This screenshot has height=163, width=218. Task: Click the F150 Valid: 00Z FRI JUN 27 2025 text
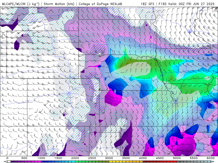click(186, 4)
